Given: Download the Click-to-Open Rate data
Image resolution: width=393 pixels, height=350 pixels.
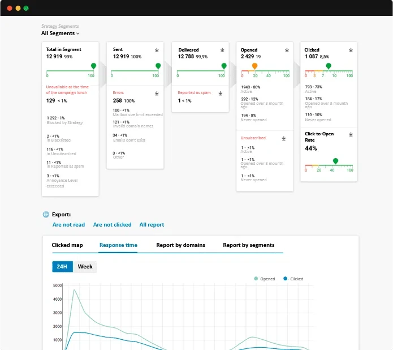Looking at the screenshot, I should pyautogui.click(x=351, y=135).
